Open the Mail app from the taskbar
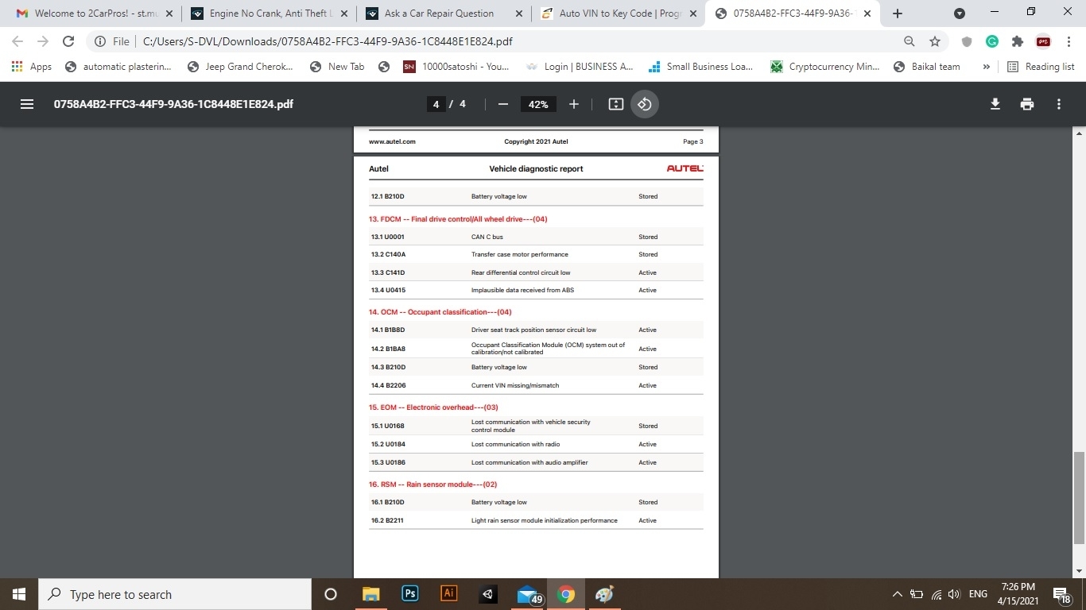Viewport: 1086px width, 610px height. pos(529,594)
